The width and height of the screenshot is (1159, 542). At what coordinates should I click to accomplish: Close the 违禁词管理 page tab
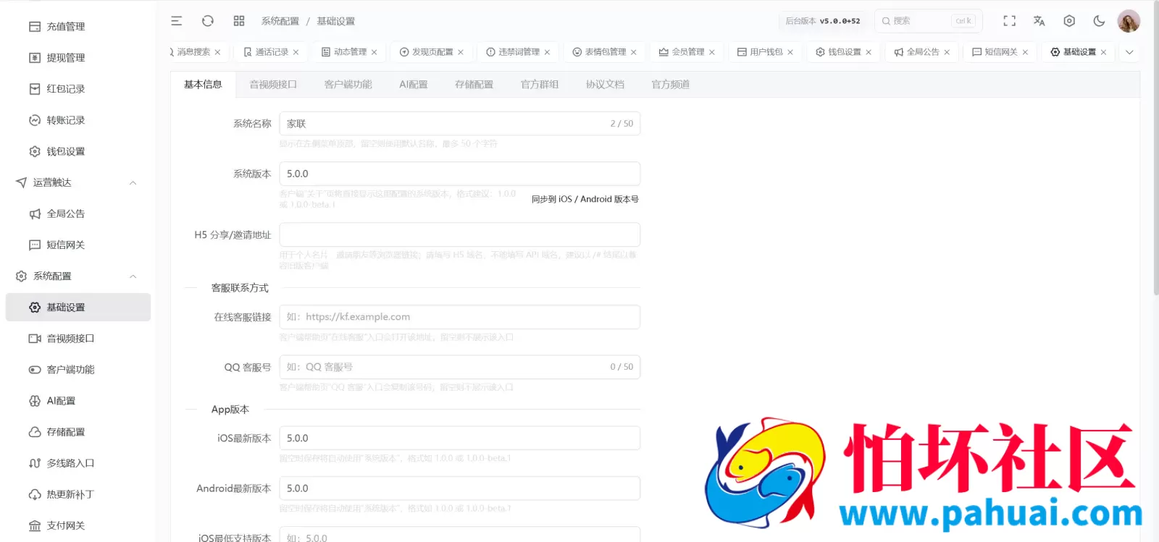[x=547, y=52]
